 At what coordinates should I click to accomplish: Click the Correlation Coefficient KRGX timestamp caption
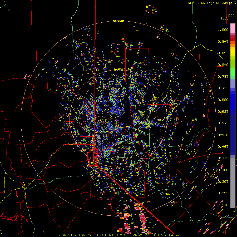pos(120,235)
